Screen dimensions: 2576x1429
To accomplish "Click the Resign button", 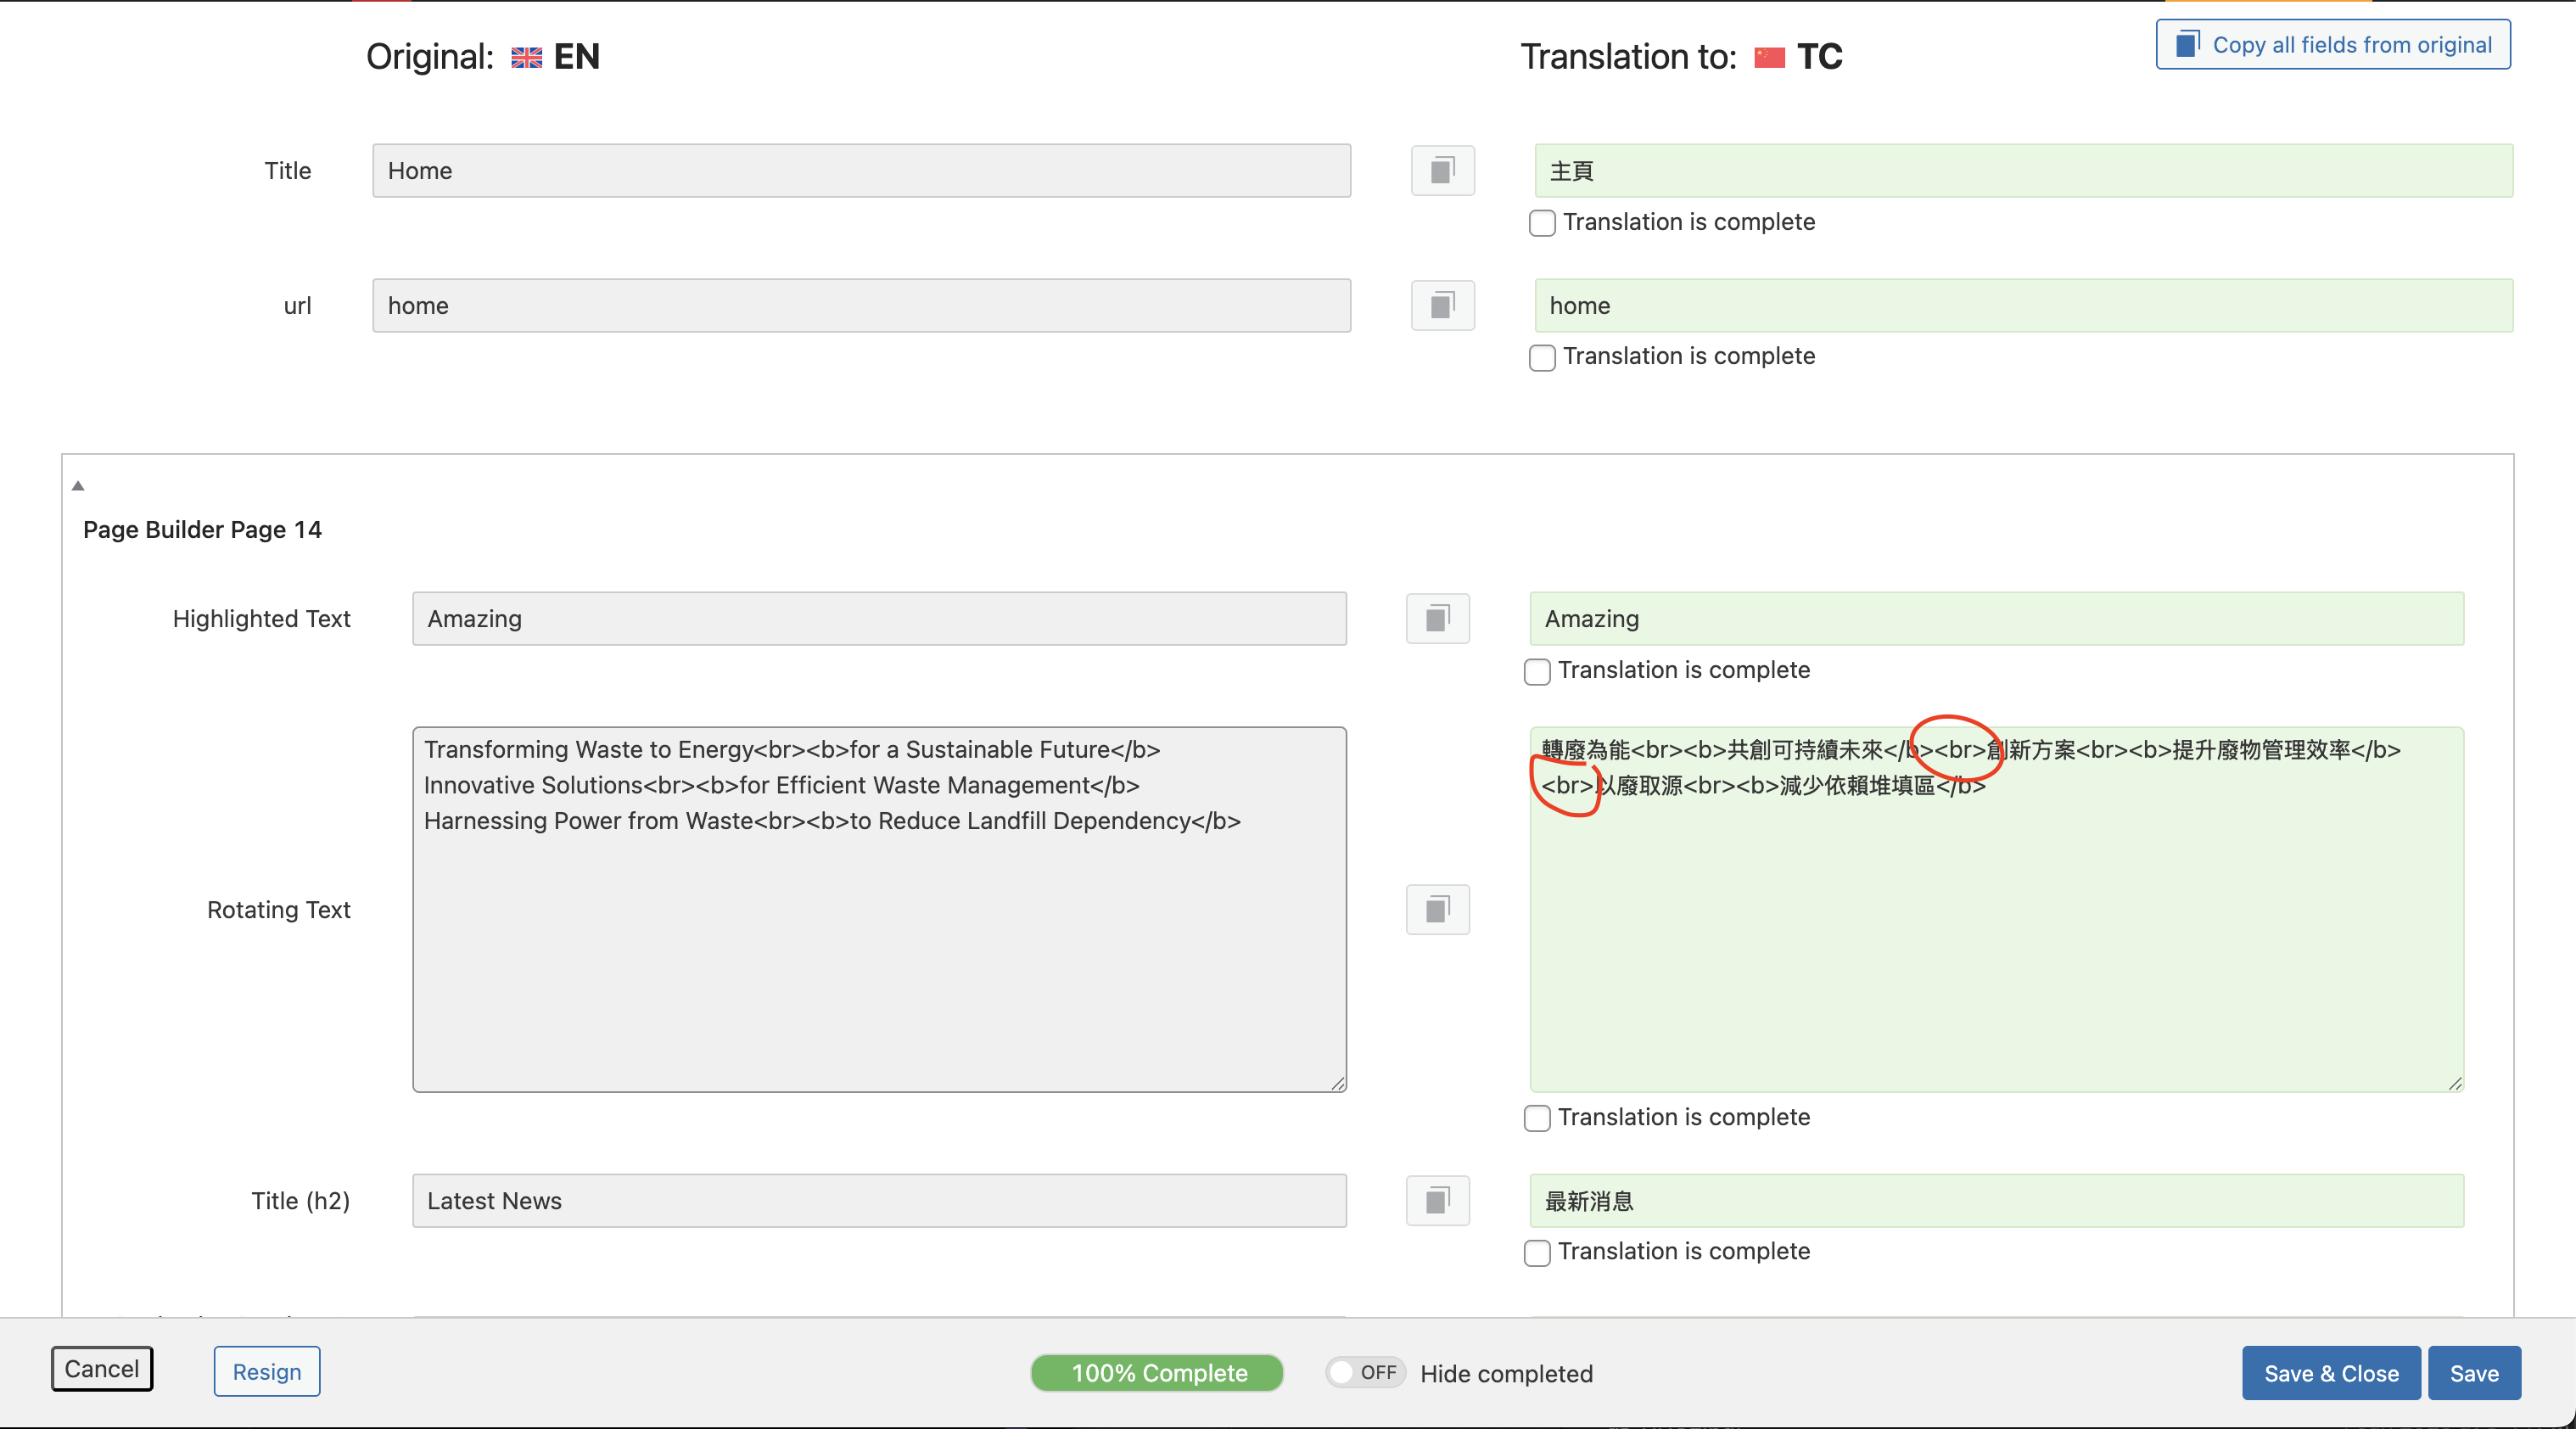I will pyautogui.click(x=267, y=1371).
